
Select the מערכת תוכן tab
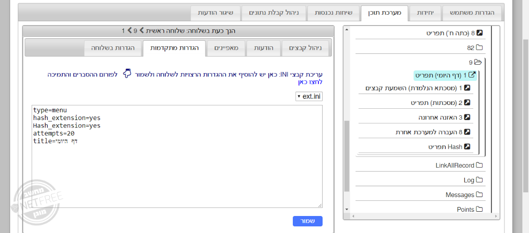click(x=384, y=13)
